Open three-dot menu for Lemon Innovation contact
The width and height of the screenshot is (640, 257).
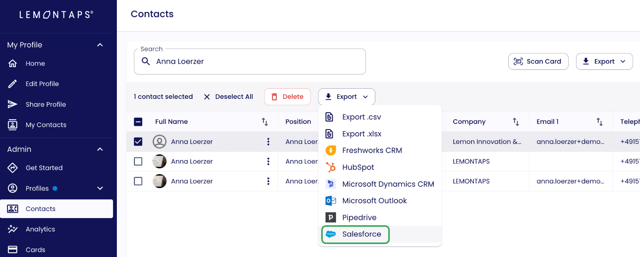tap(268, 142)
